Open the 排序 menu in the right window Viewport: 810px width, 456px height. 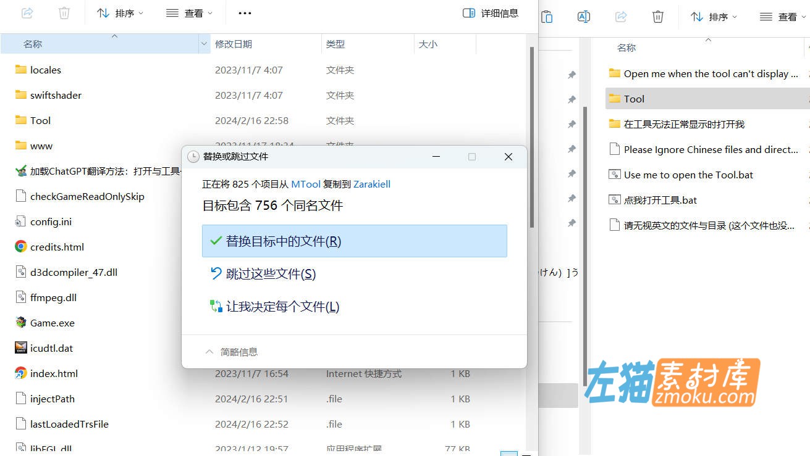pyautogui.click(x=714, y=17)
